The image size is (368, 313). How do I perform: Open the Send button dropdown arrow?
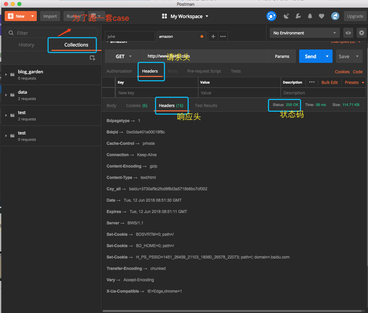[x=328, y=57]
